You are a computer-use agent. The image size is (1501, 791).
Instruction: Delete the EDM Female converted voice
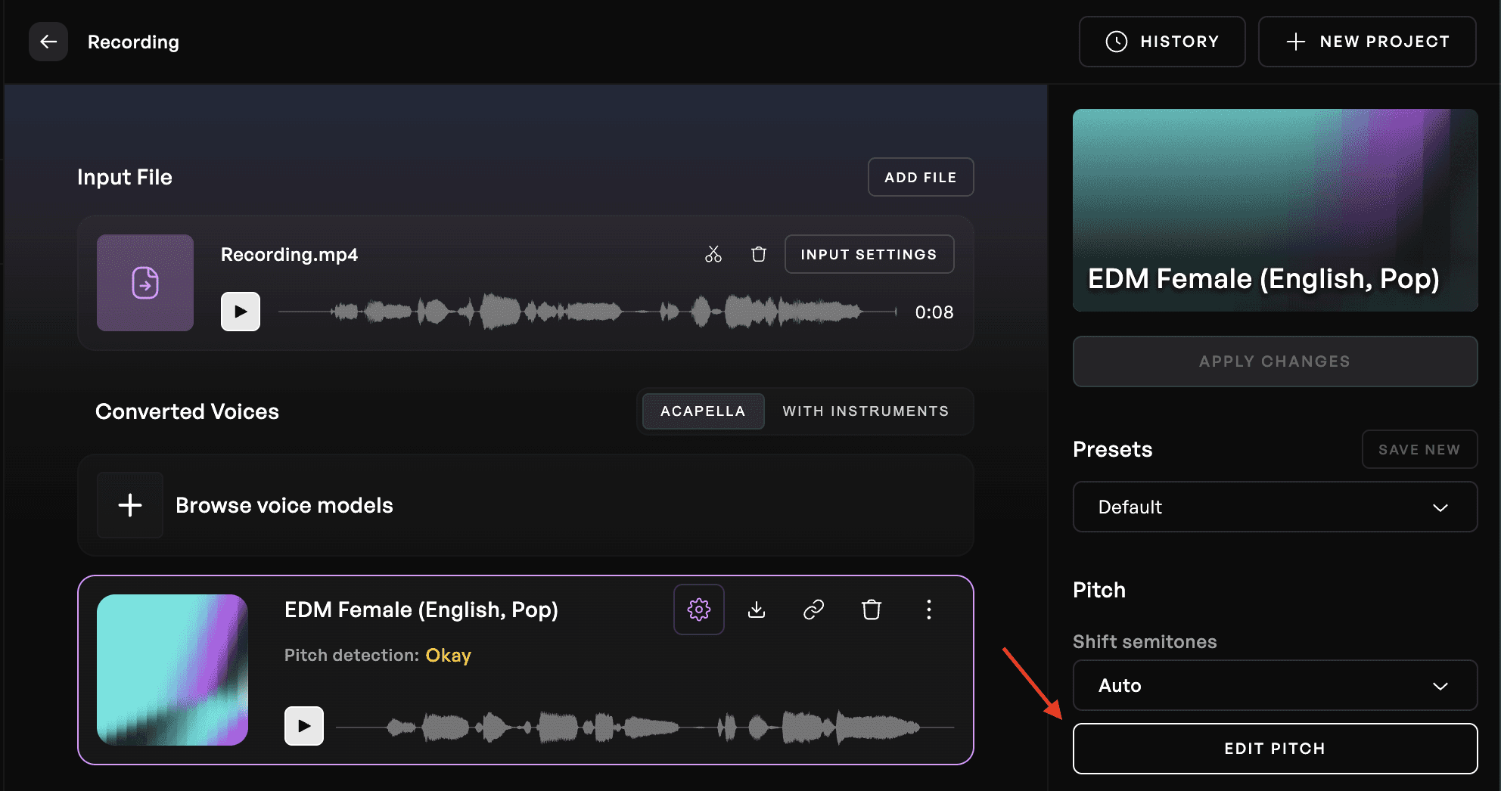pos(872,610)
